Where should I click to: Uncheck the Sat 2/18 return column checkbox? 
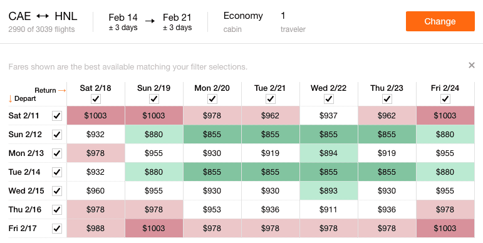point(95,99)
